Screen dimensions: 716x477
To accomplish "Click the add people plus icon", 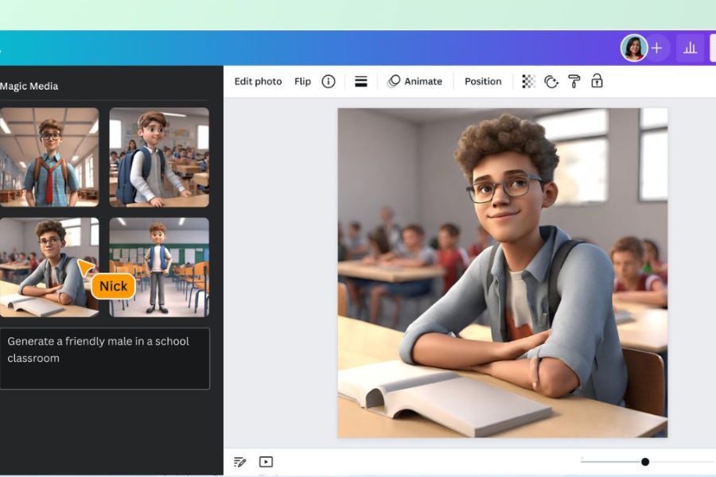I will click(x=657, y=48).
